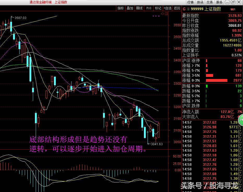Click the tick price 3128.03
243x192 pixels.
(x=210, y=146)
